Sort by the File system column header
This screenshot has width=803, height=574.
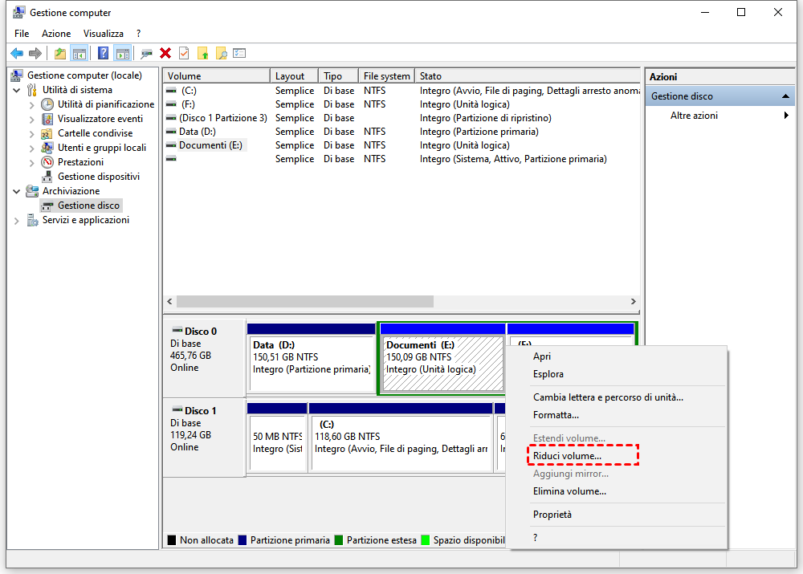[386, 76]
